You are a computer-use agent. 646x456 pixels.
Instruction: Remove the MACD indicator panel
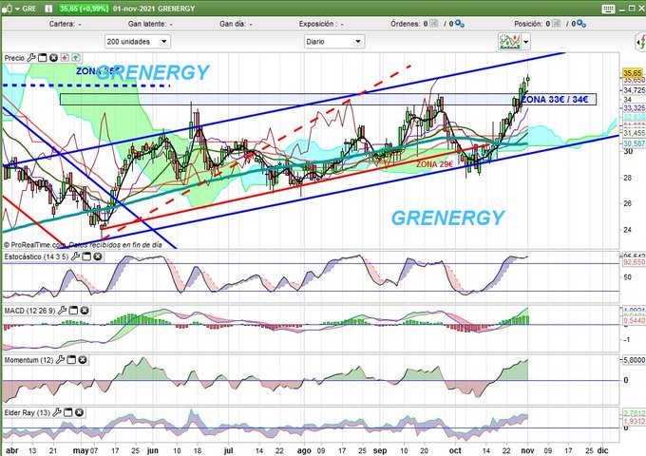(85, 311)
